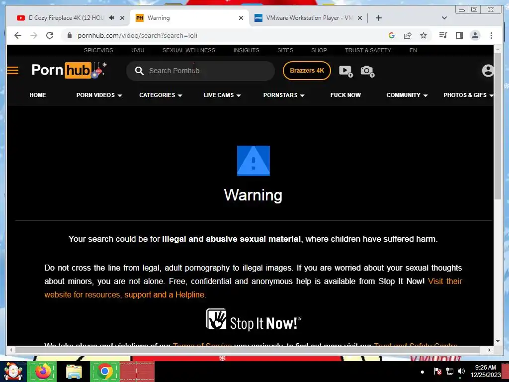Click the forward navigation arrow

(x=34, y=35)
